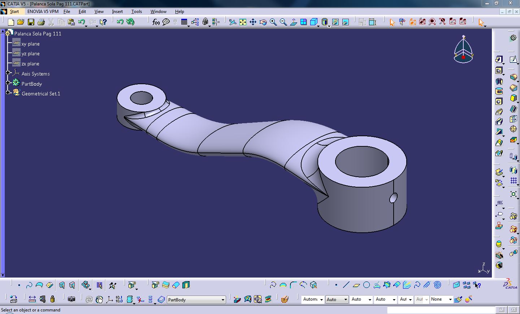Click the Line tool in bottom toolbar
Viewport: 520px width, 314px height.
tap(346, 285)
